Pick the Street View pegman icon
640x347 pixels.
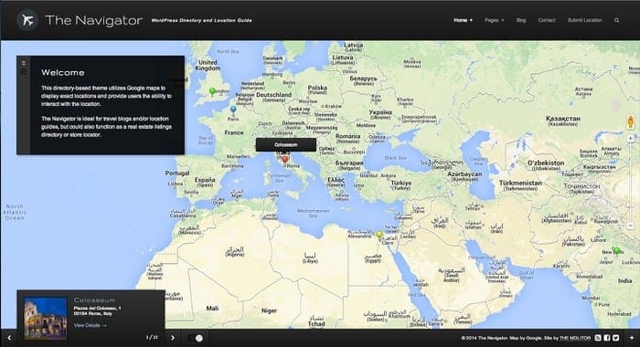[x=631, y=121]
